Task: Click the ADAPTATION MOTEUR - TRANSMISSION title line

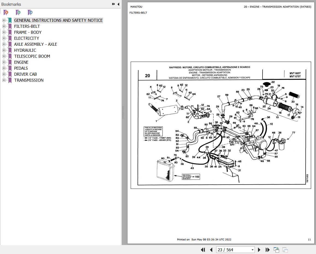Action: [210, 70]
